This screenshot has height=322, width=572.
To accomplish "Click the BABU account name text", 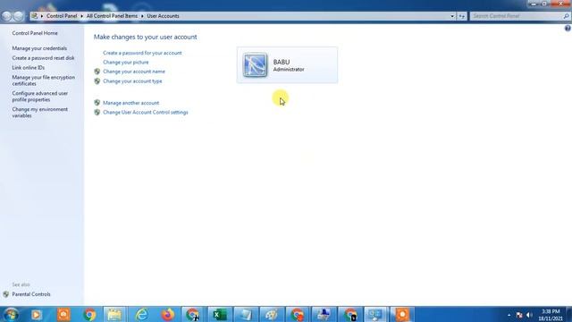I will [282, 62].
